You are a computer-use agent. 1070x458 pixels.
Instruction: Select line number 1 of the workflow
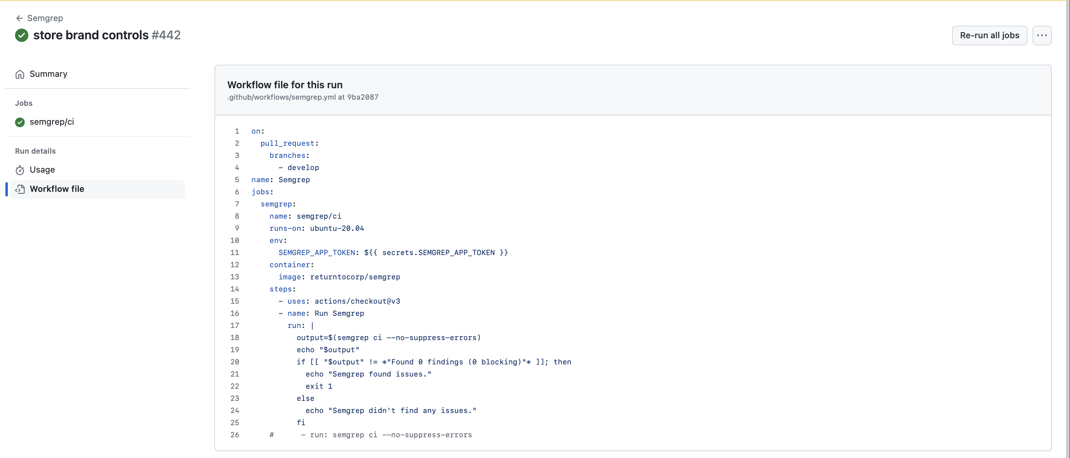[237, 131]
